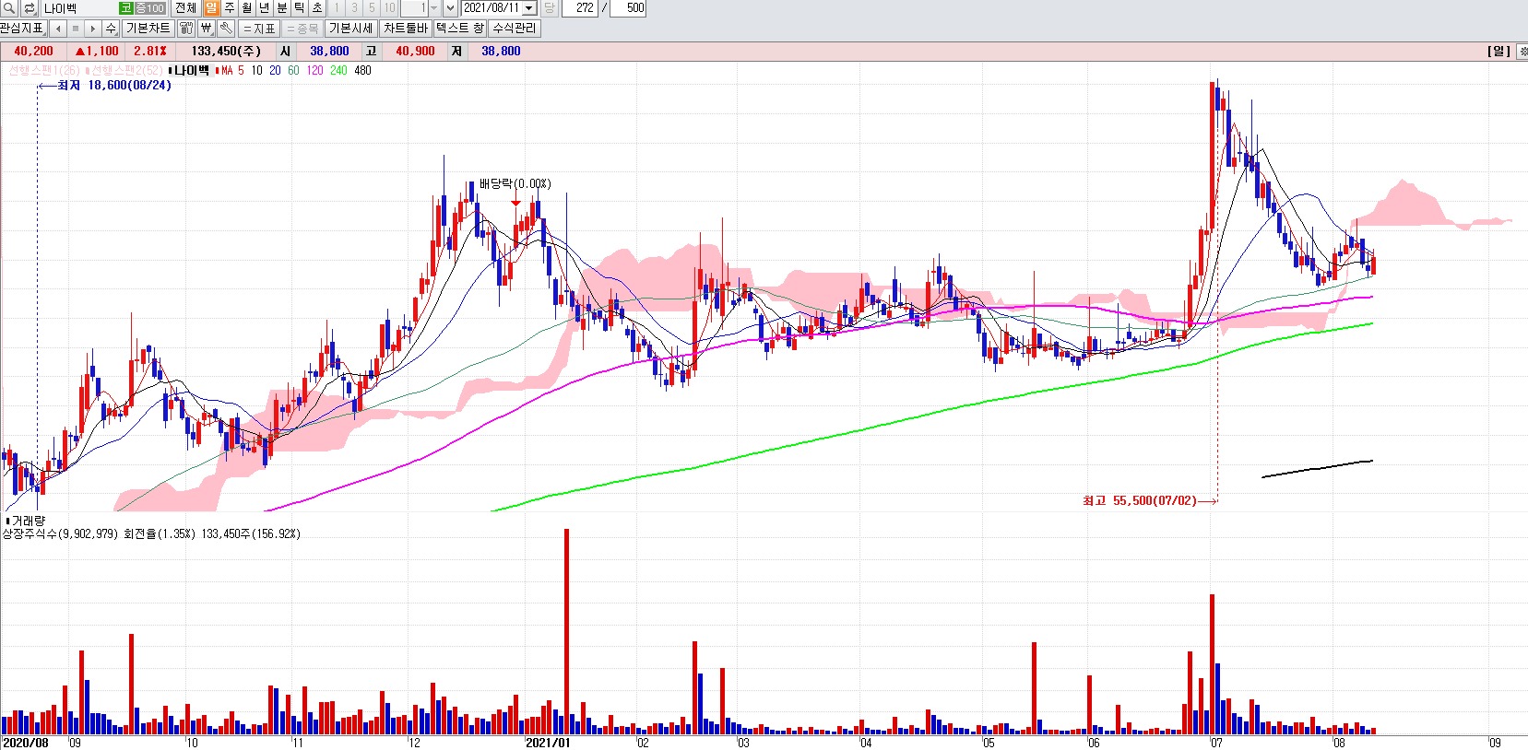Click the current price 40,200
The height and width of the screenshot is (750, 1528).
pos(33,51)
